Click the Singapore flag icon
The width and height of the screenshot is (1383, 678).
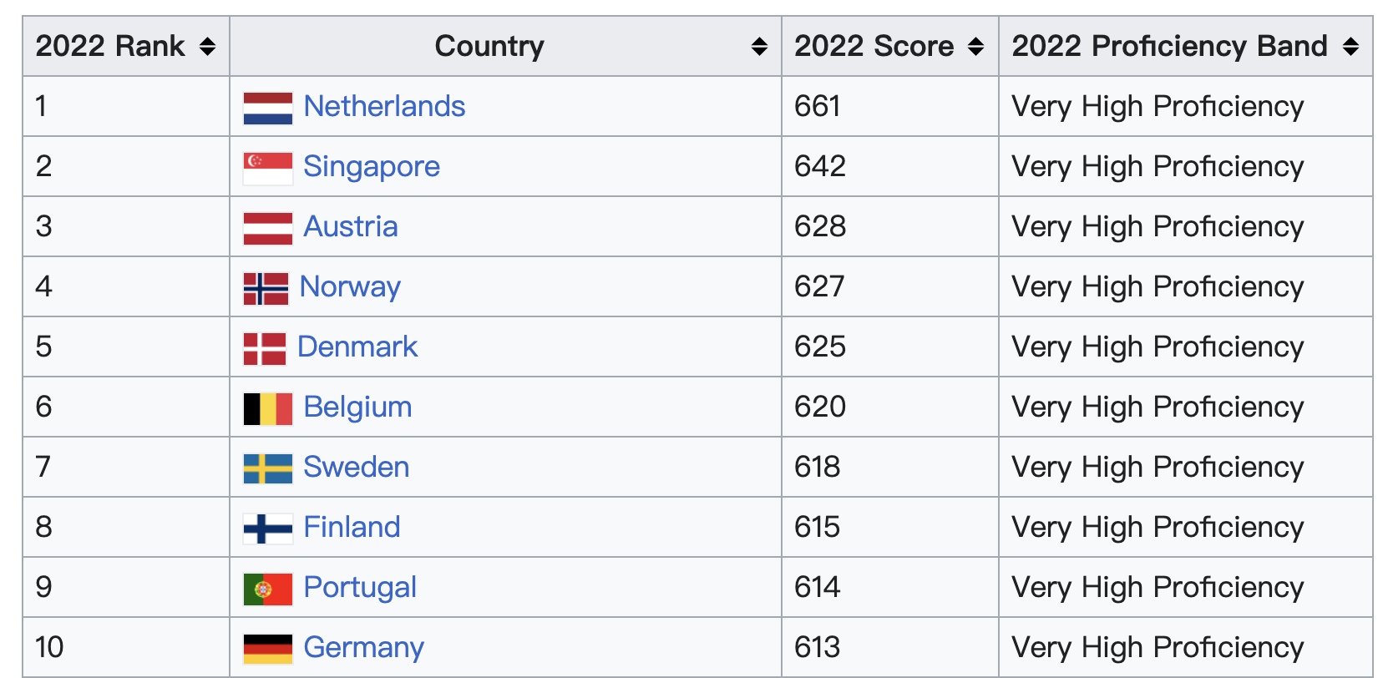coord(267,168)
